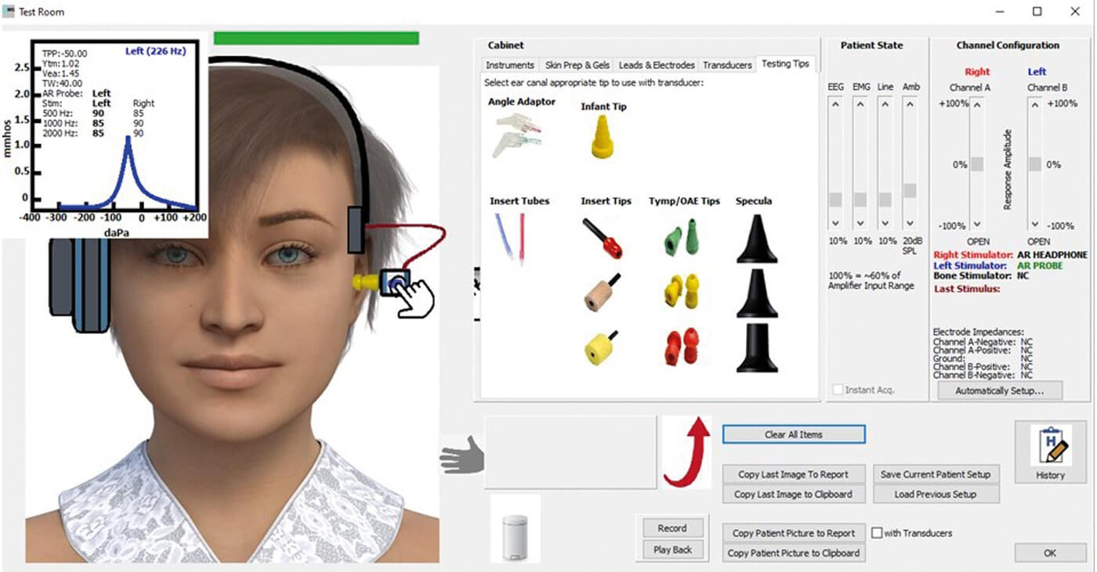Choose the red Insert Tip
Screen dimensions: 1097x572
tap(603, 239)
